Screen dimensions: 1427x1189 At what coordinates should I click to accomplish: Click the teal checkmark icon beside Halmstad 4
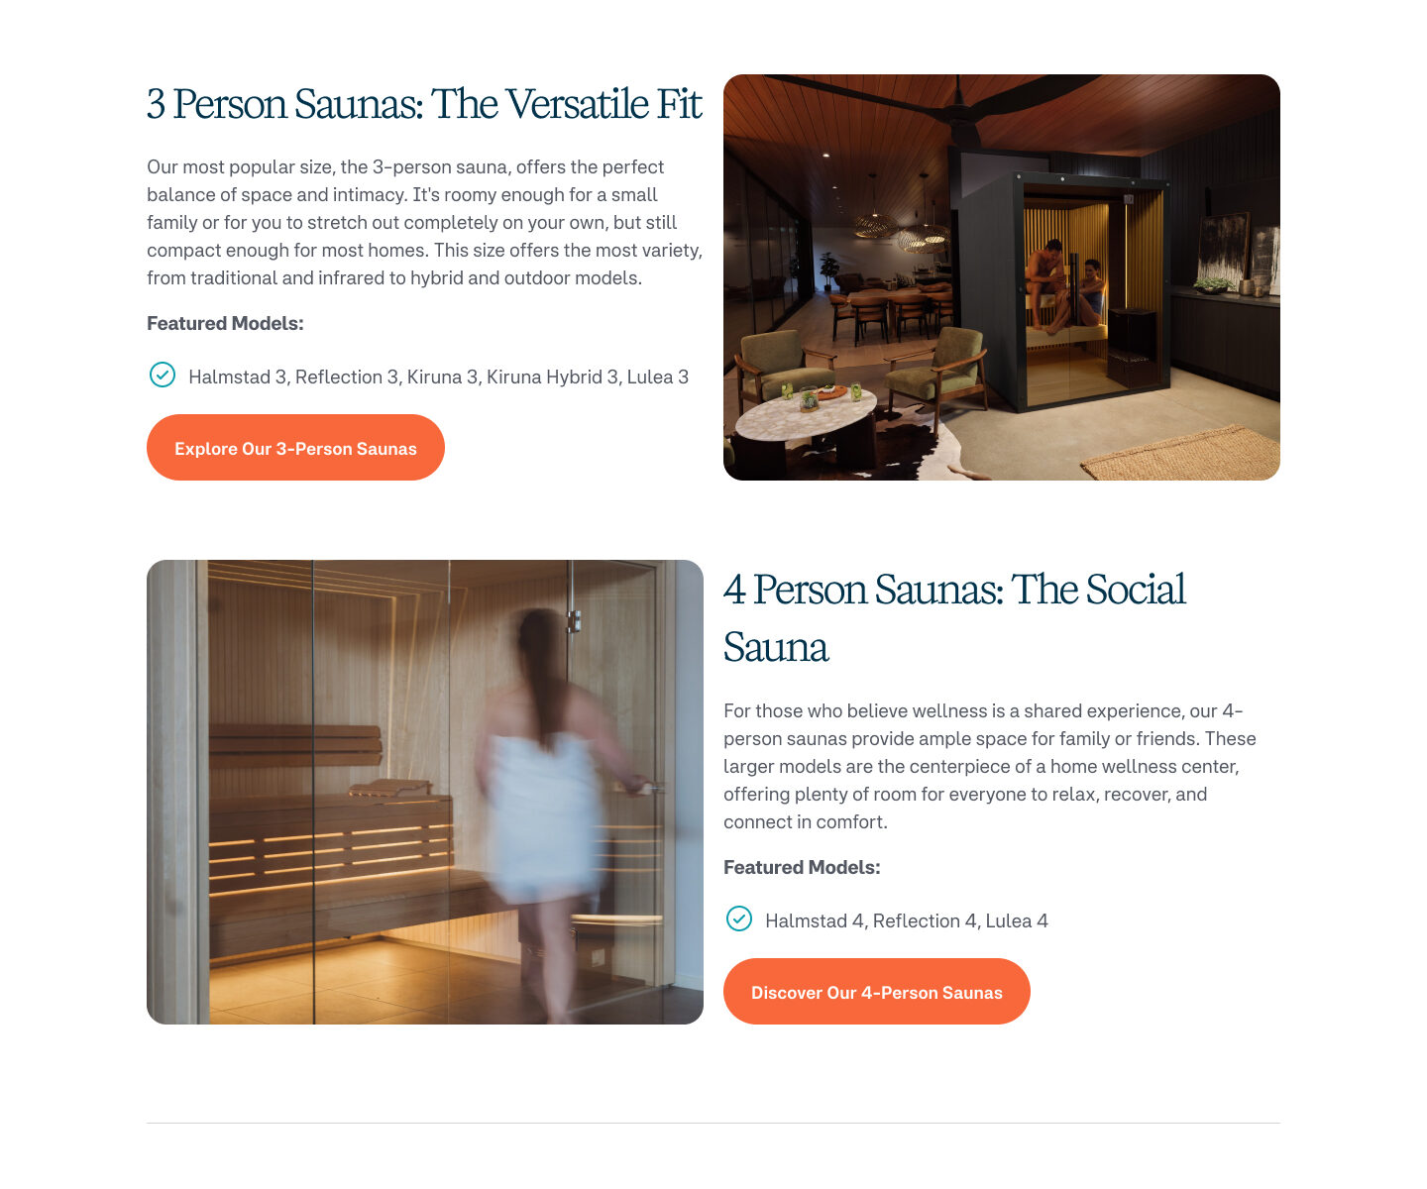pyautogui.click(x=739, y=919)
